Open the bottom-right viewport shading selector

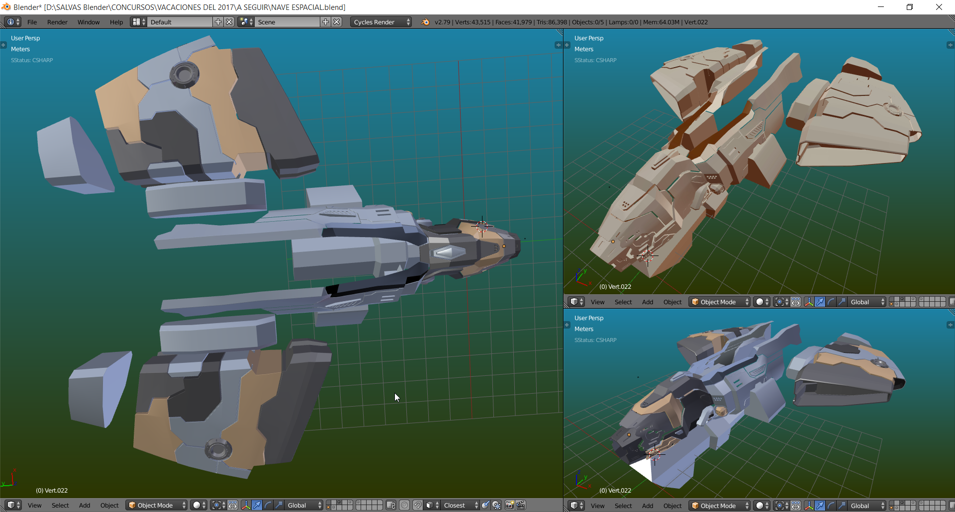coord(762,506)
